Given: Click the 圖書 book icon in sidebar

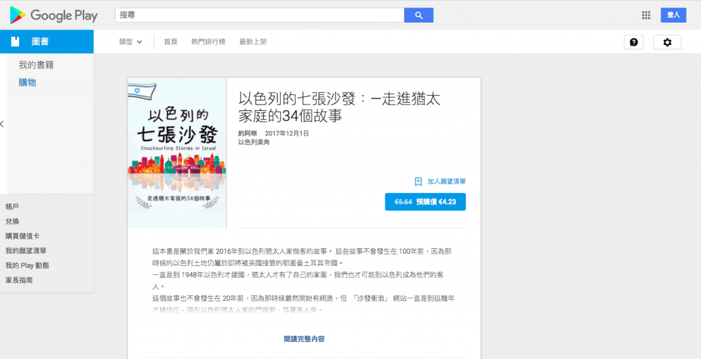Looking at the screenshot, I should (x=15, y=42).
